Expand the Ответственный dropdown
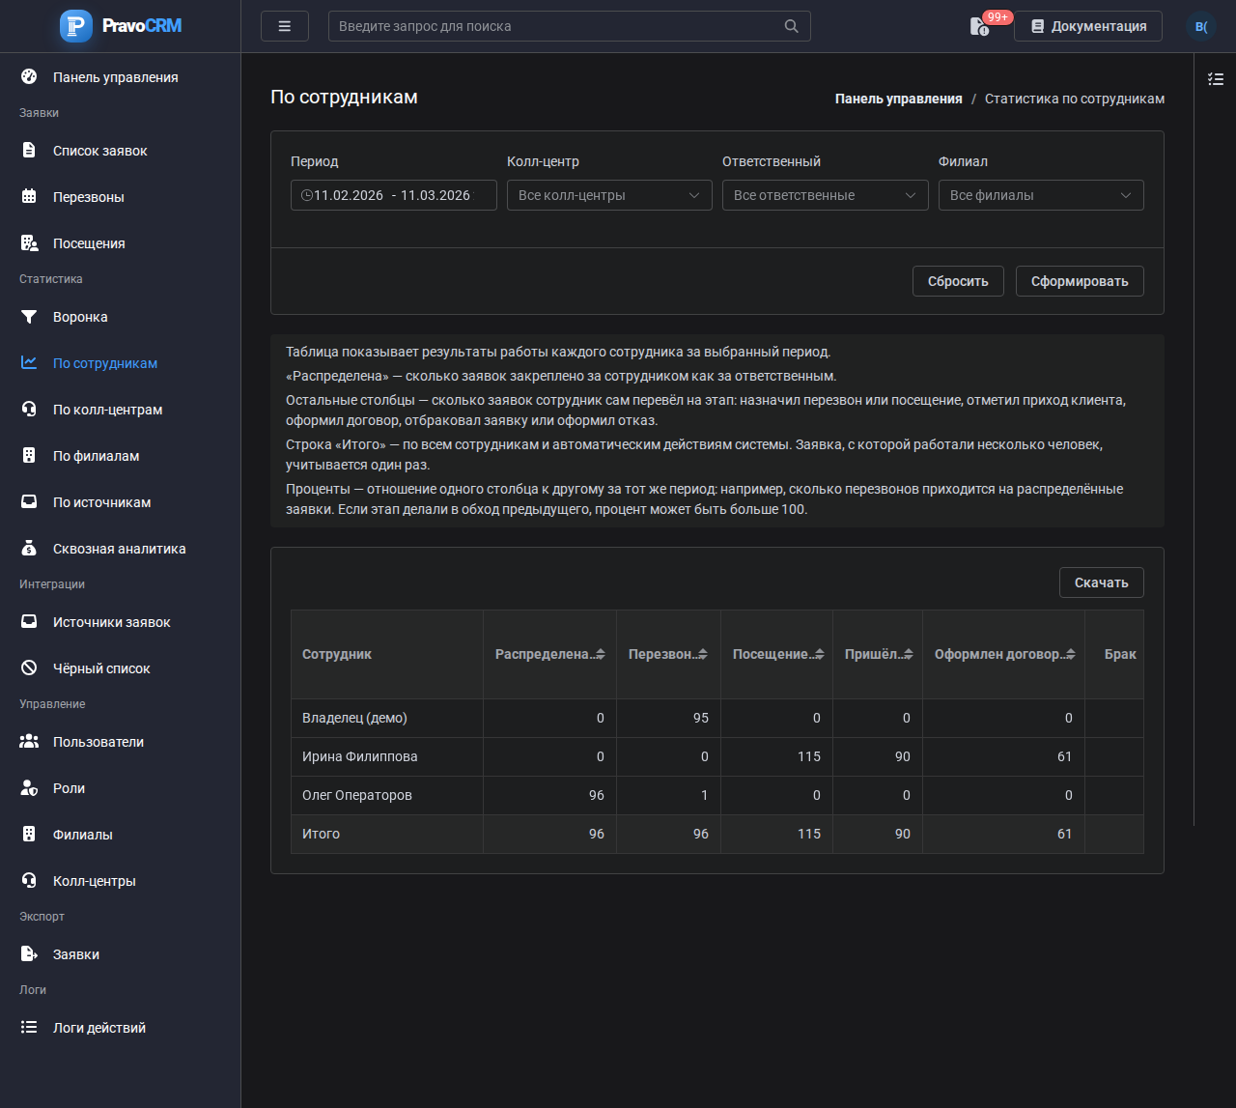The height and width of the screenshot is (1108, 1236). pyautogui.click(x=825, y=195)
